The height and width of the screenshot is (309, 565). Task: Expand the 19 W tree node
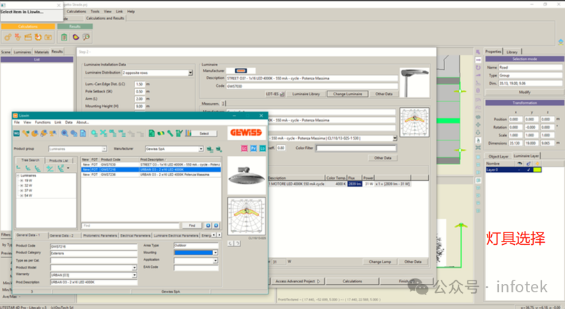[22, 180]
